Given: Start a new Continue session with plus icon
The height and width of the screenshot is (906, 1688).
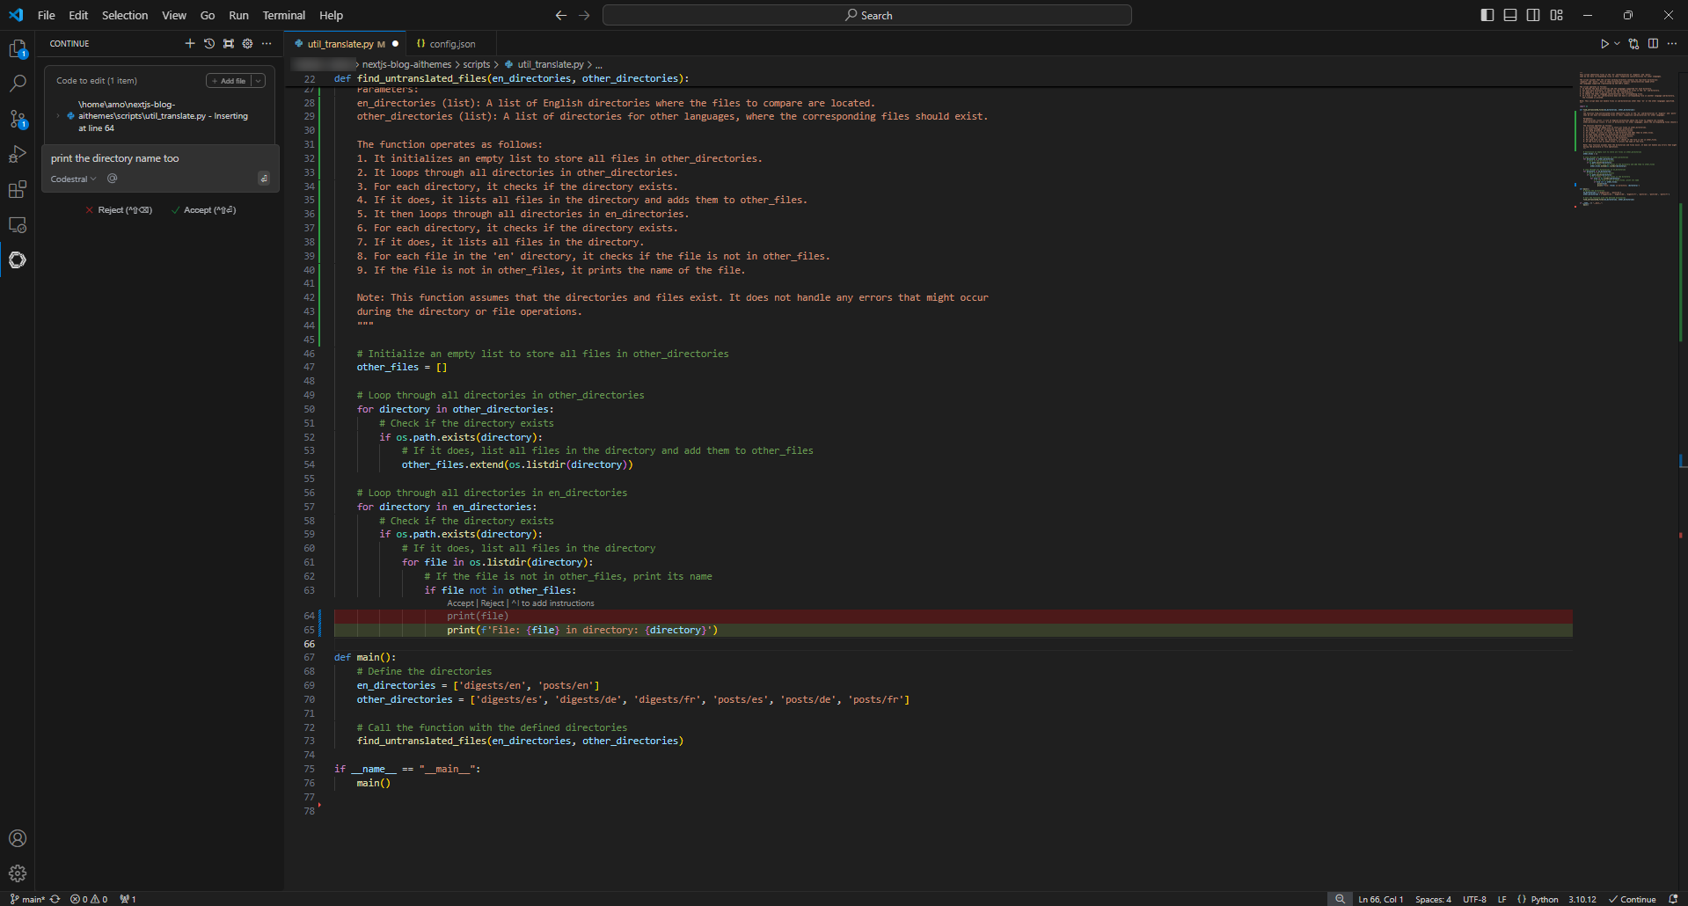Looking at the screenshot, I should point(190,43).
